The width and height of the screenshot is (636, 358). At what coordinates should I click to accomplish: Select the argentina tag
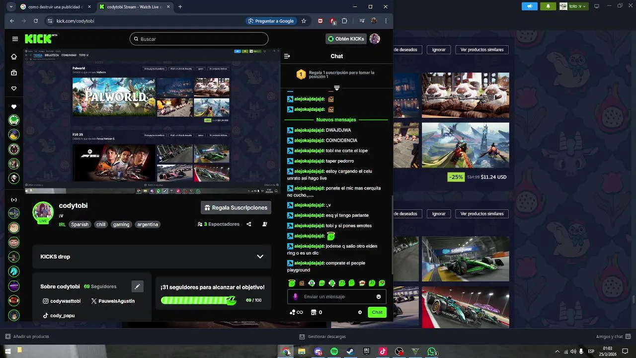148,225
